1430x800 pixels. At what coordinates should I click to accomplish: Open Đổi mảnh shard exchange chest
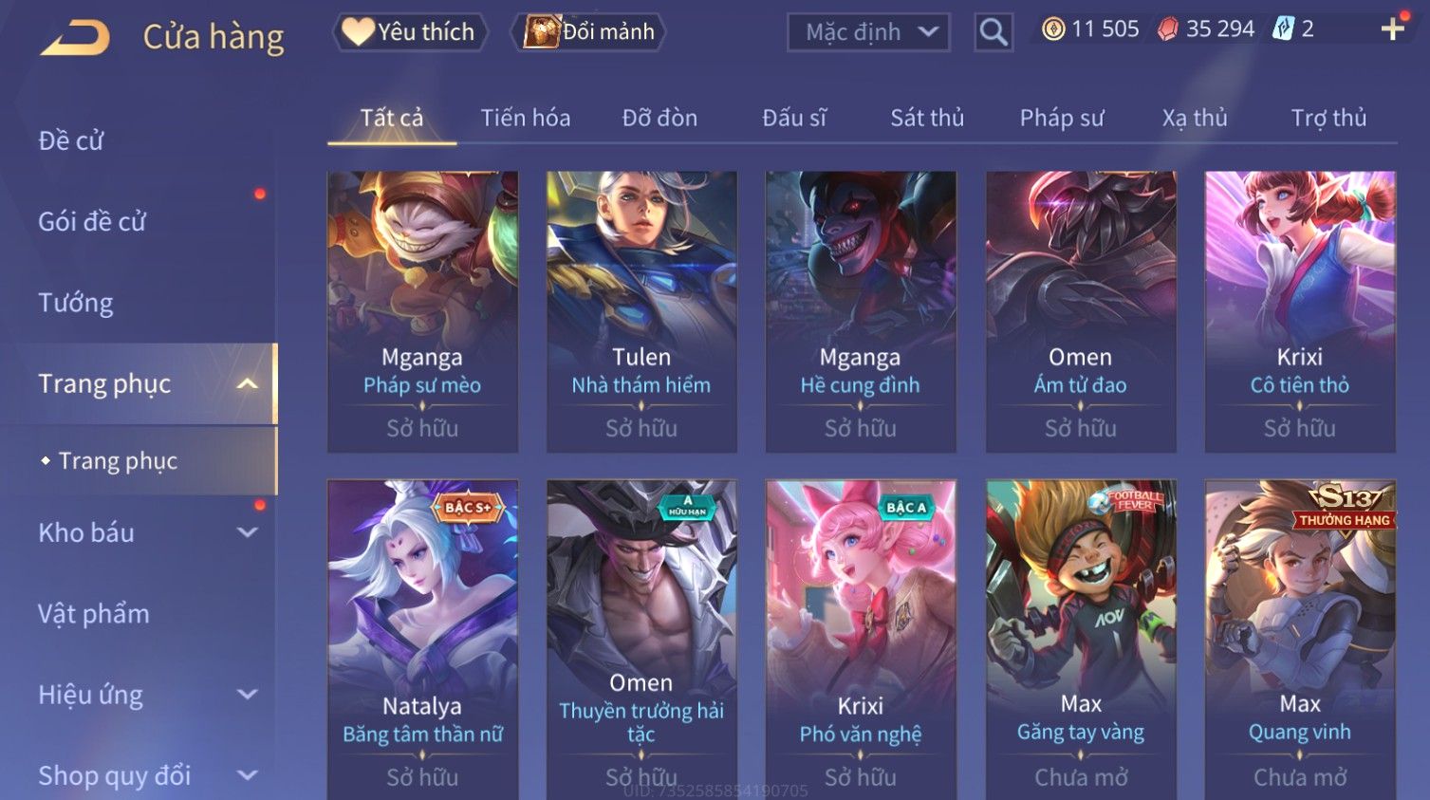click(588, 32)
